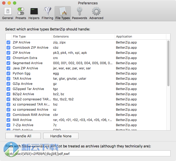Switch to the Helpers tab label
The image size is (176, 161).
pyautogui.click(x=34, y=18)
